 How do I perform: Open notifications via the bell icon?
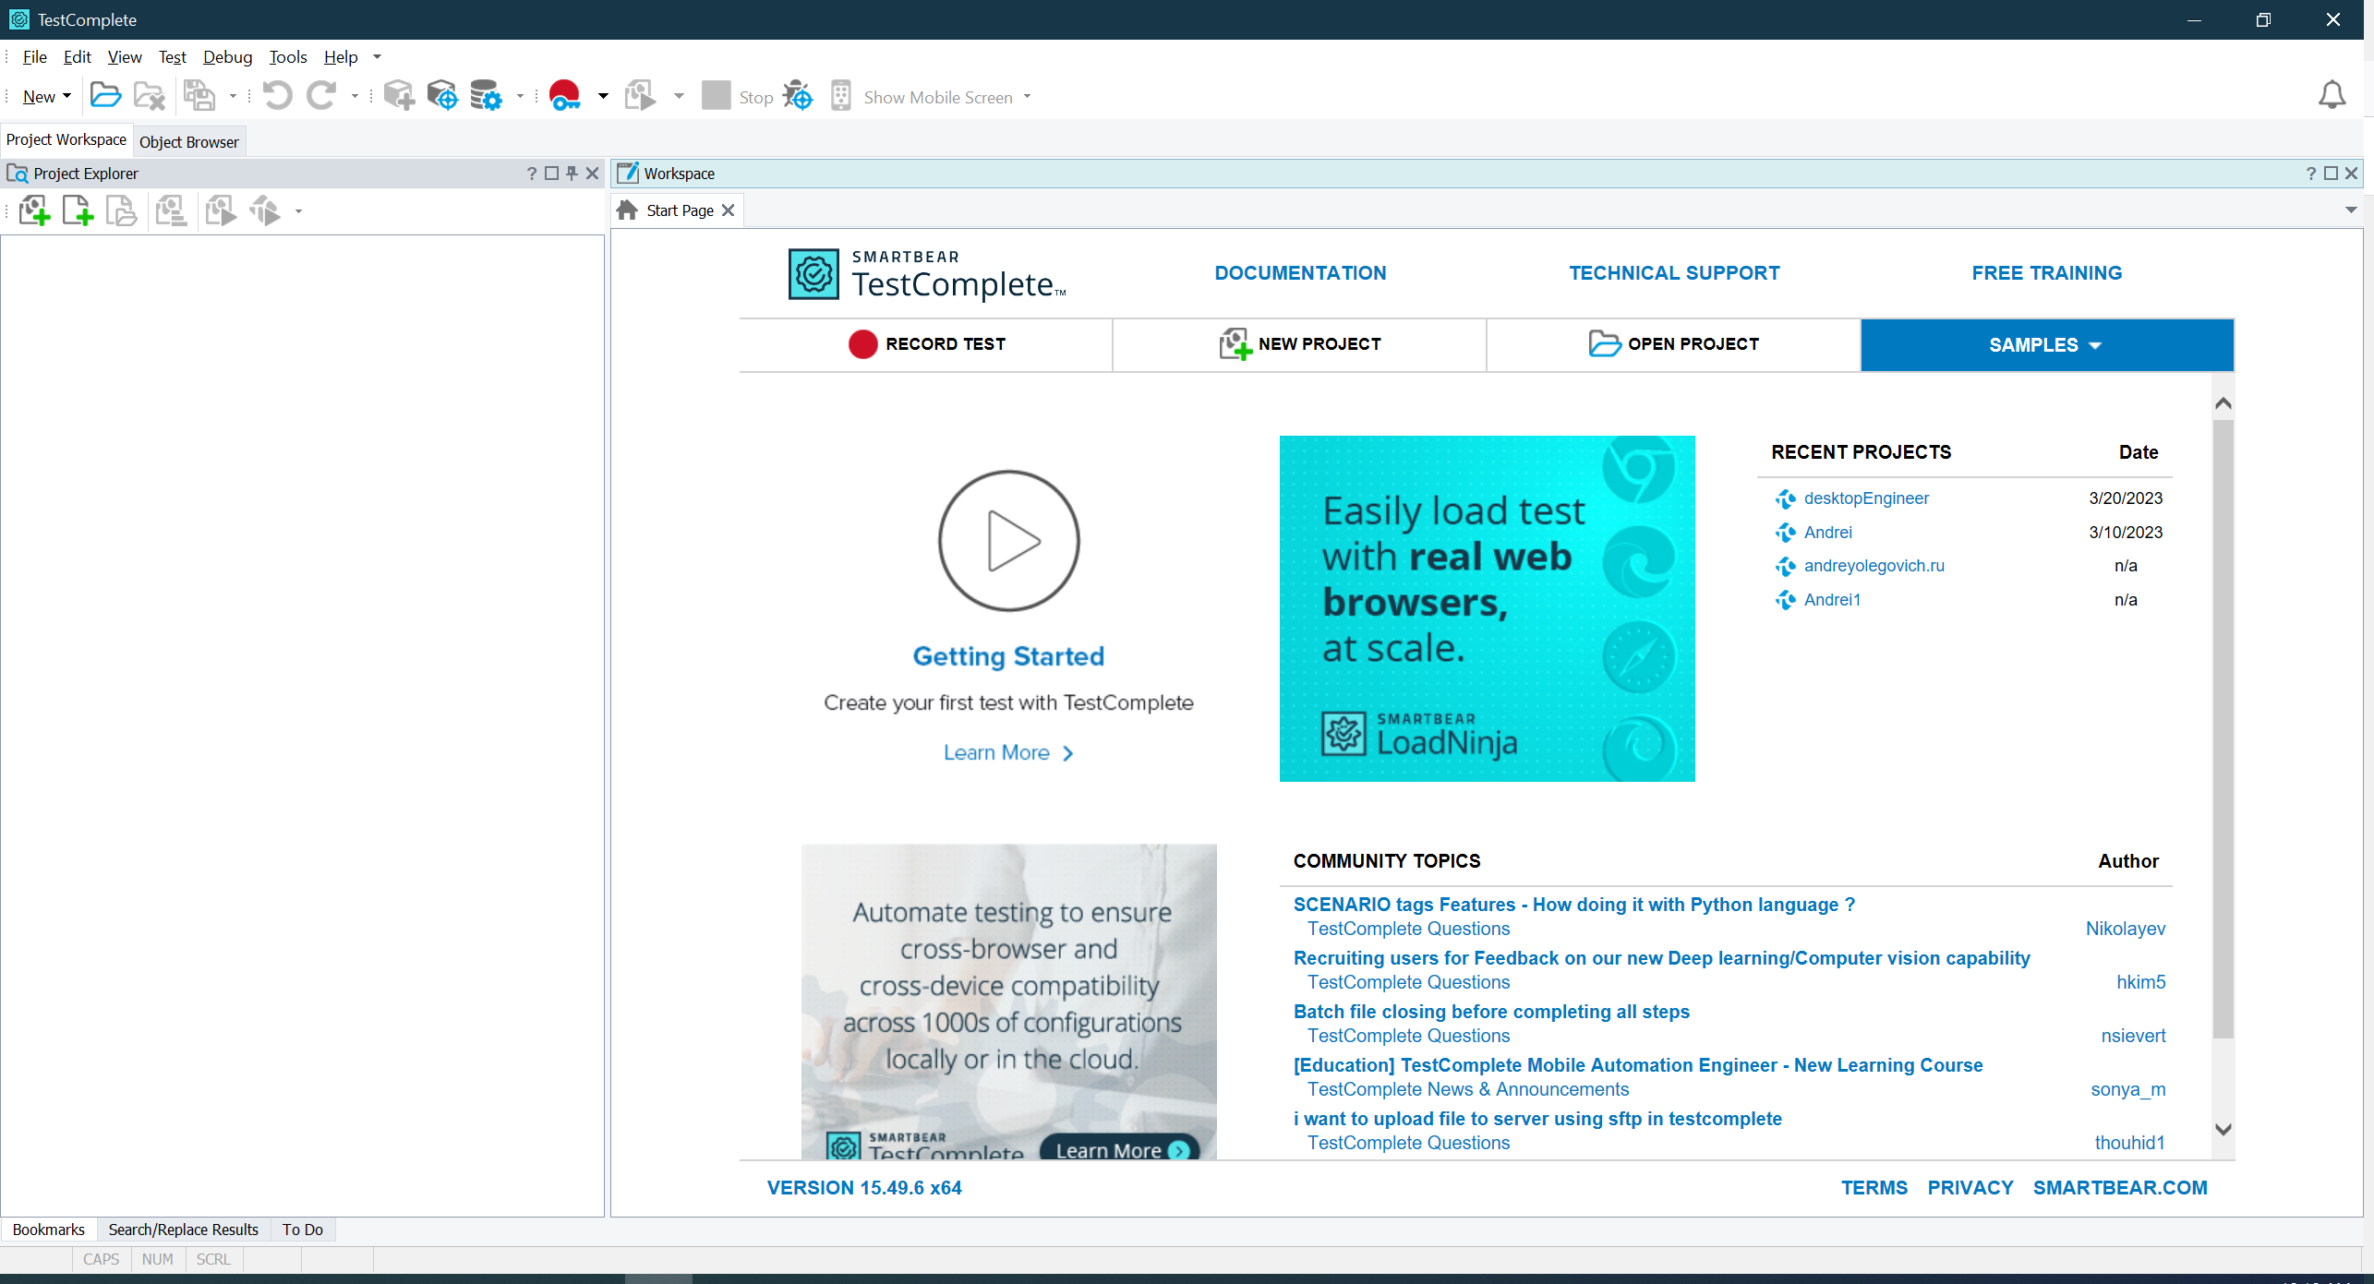point(2332,95)
